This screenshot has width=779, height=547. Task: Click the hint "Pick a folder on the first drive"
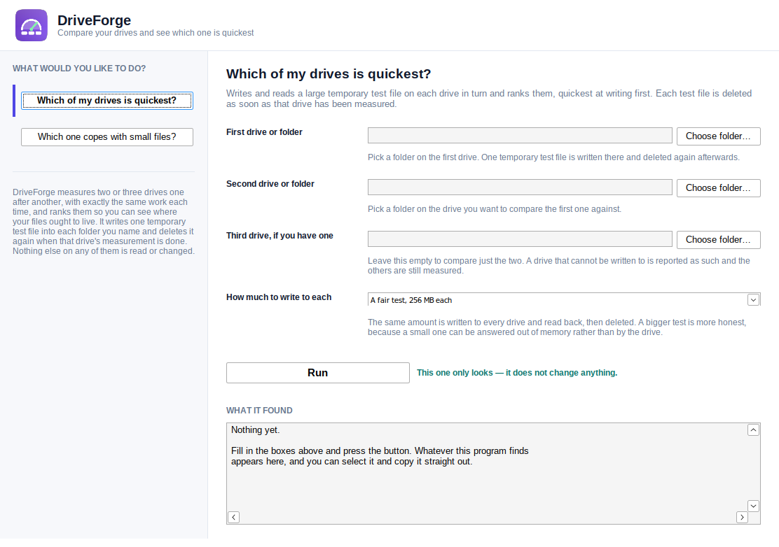553,157
